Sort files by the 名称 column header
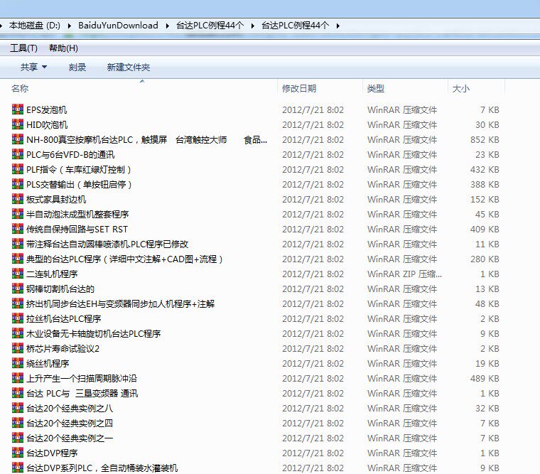This screenshot has width=540, height=474. pos(20,89)
